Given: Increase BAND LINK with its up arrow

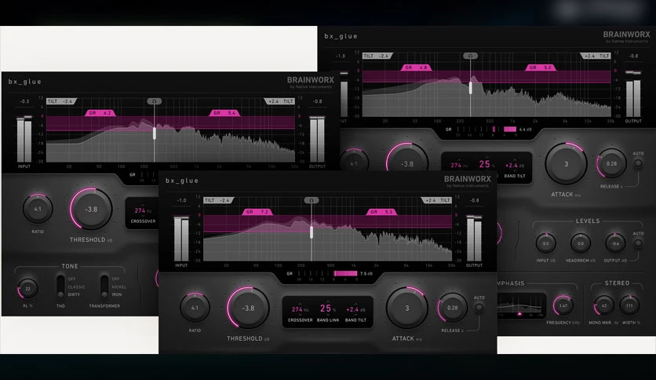Looking at the screenshot, I should coord(328,301).
